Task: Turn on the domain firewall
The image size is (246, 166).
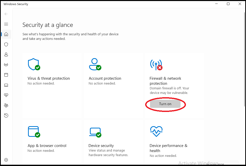Action: coord(165,104)
